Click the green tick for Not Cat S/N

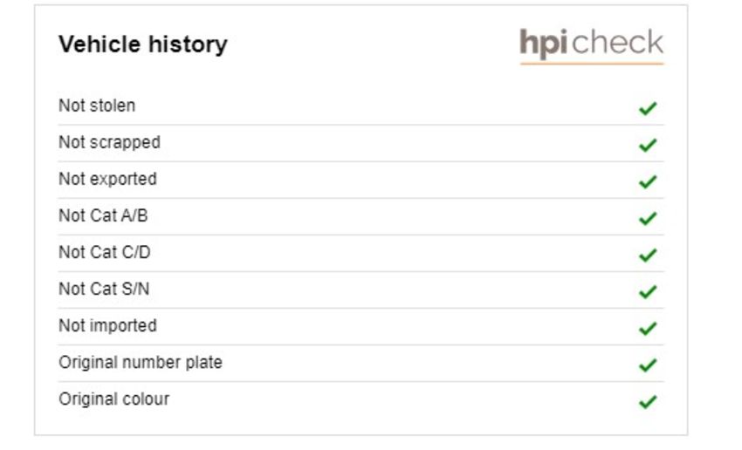(x=648, y=291)
